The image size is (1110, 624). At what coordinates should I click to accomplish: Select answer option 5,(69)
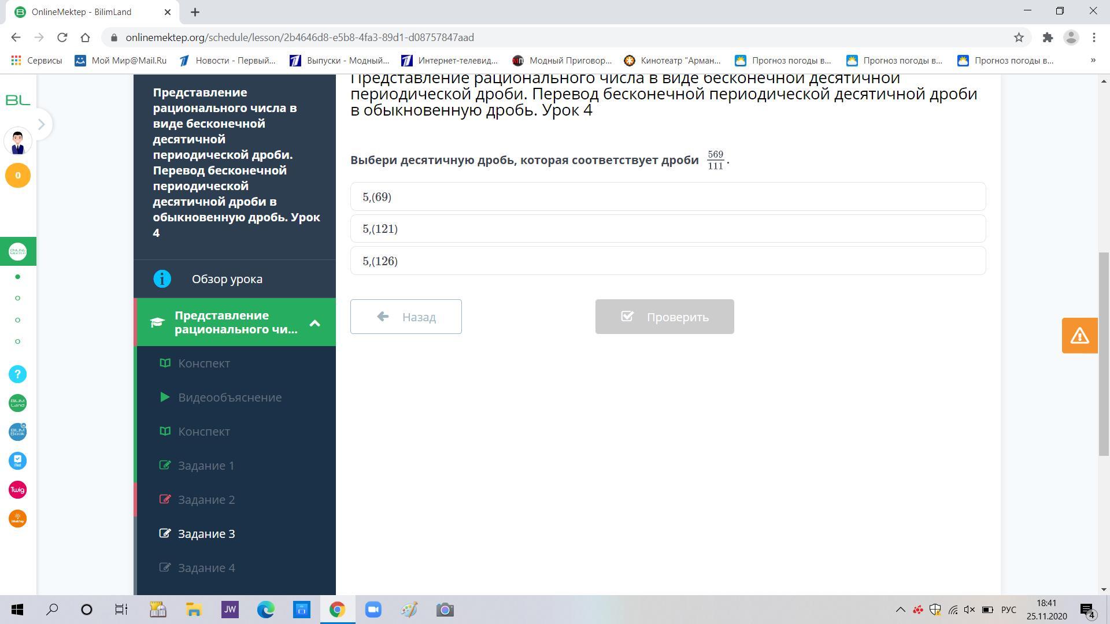click(x=668, y=197)
